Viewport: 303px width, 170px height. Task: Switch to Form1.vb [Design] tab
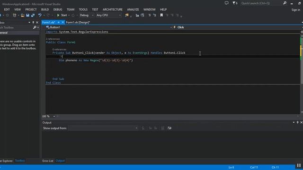click(78, 23)
